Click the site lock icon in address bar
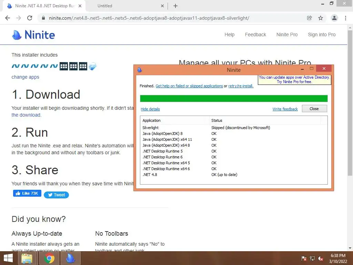Viewport: 353px width, 265px height. click(x=43, y=18)
